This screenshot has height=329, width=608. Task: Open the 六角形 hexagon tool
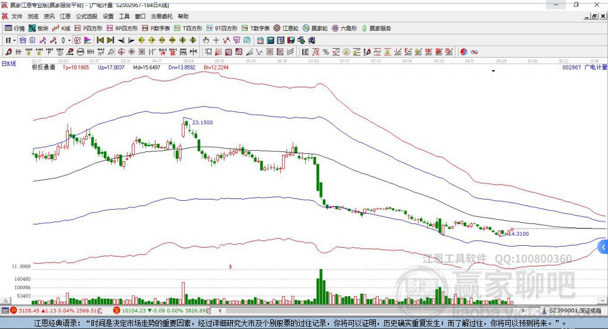pos(344,29)
